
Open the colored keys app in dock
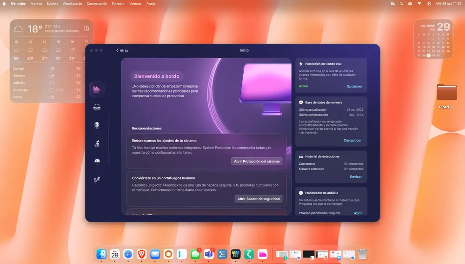point(235,254)
